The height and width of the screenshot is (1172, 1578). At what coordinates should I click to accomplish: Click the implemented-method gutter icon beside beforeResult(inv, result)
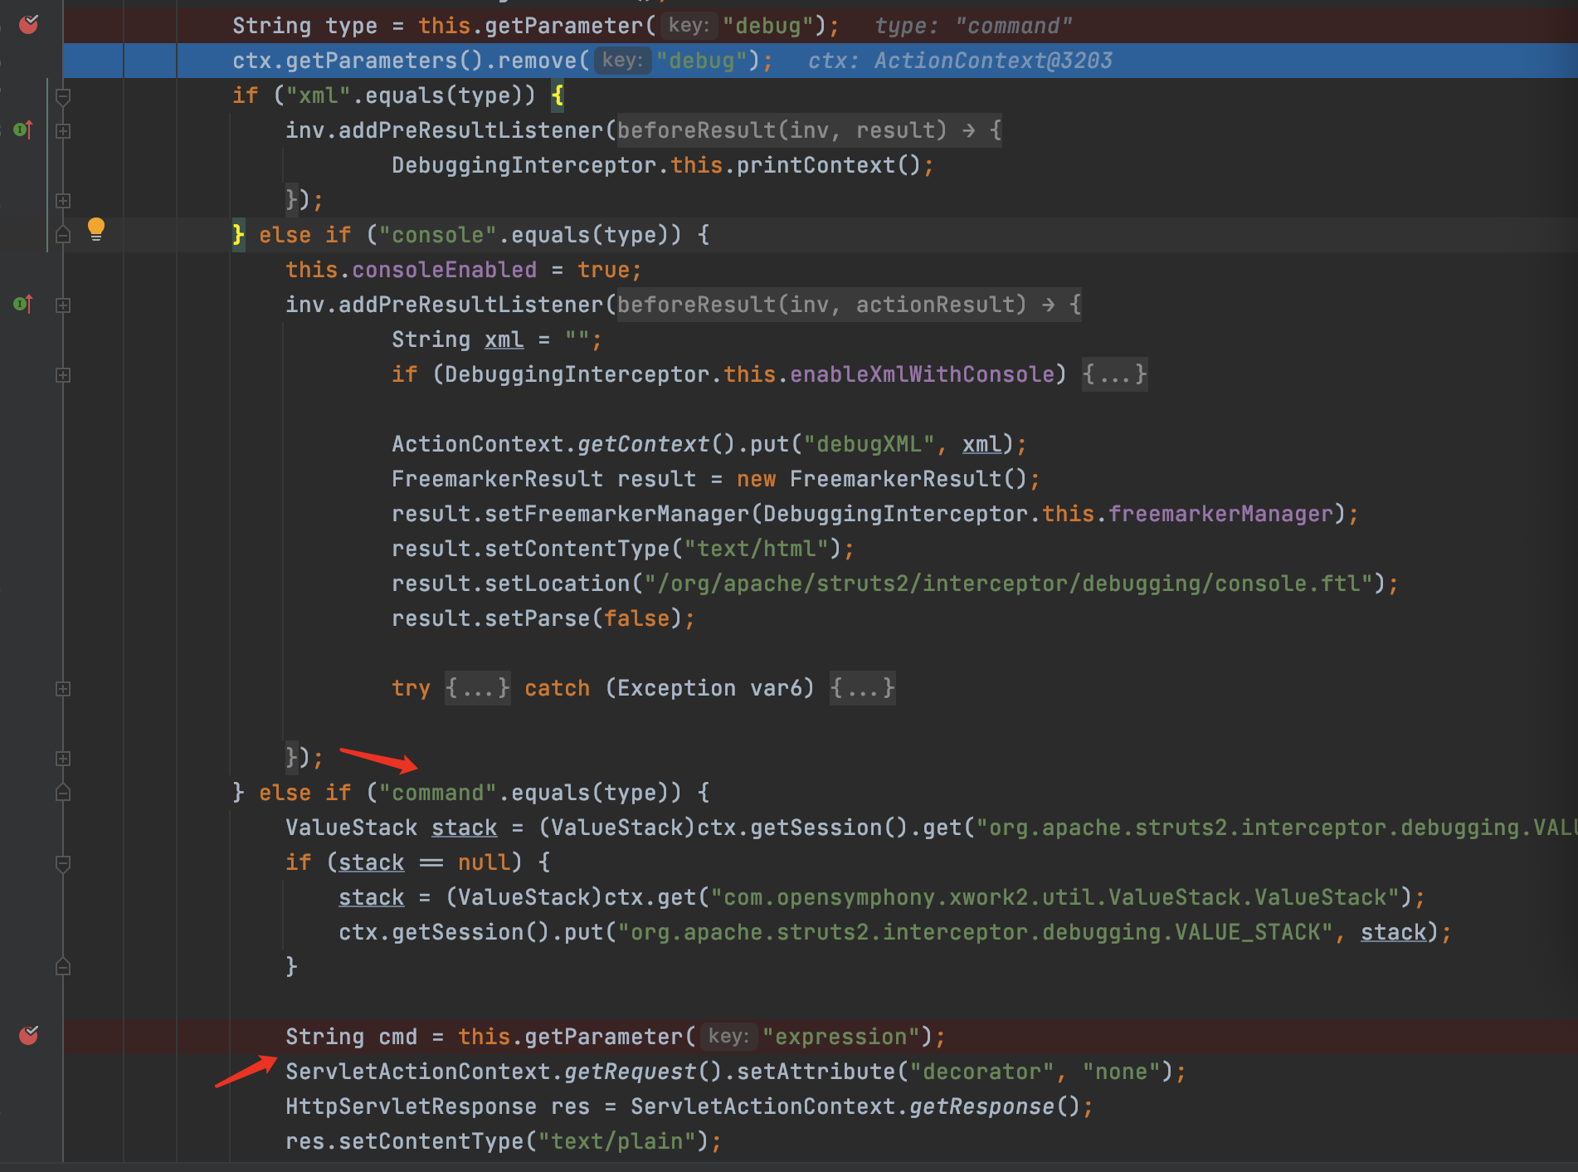point(23,129)
